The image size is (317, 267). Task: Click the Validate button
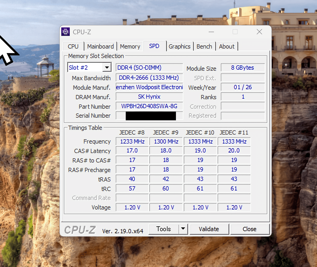click(209, 229)
